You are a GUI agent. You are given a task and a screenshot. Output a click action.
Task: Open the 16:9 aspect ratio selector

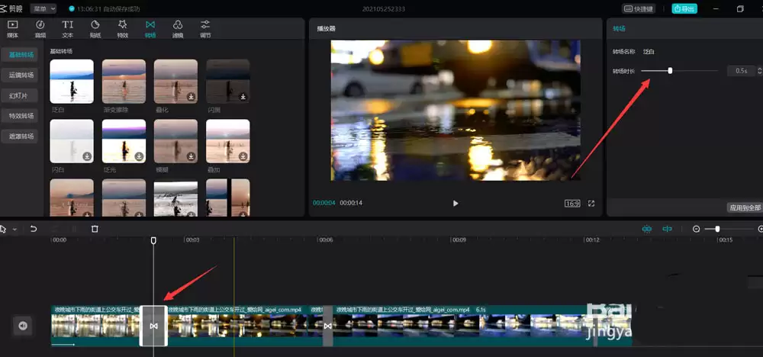click(571, 204)
